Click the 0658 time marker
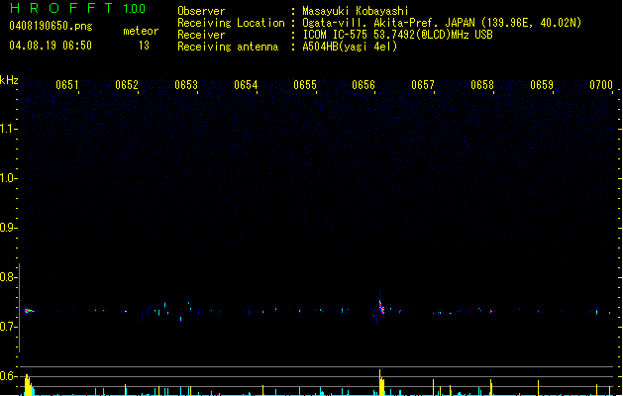Screen dimensions: 623x396 482,85
